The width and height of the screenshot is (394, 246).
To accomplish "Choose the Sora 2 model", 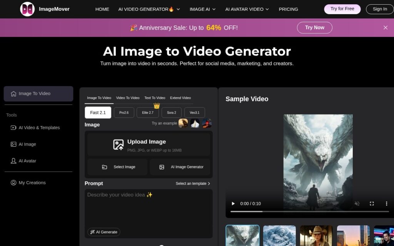I will pyautogui.click(x=171, y=113).
